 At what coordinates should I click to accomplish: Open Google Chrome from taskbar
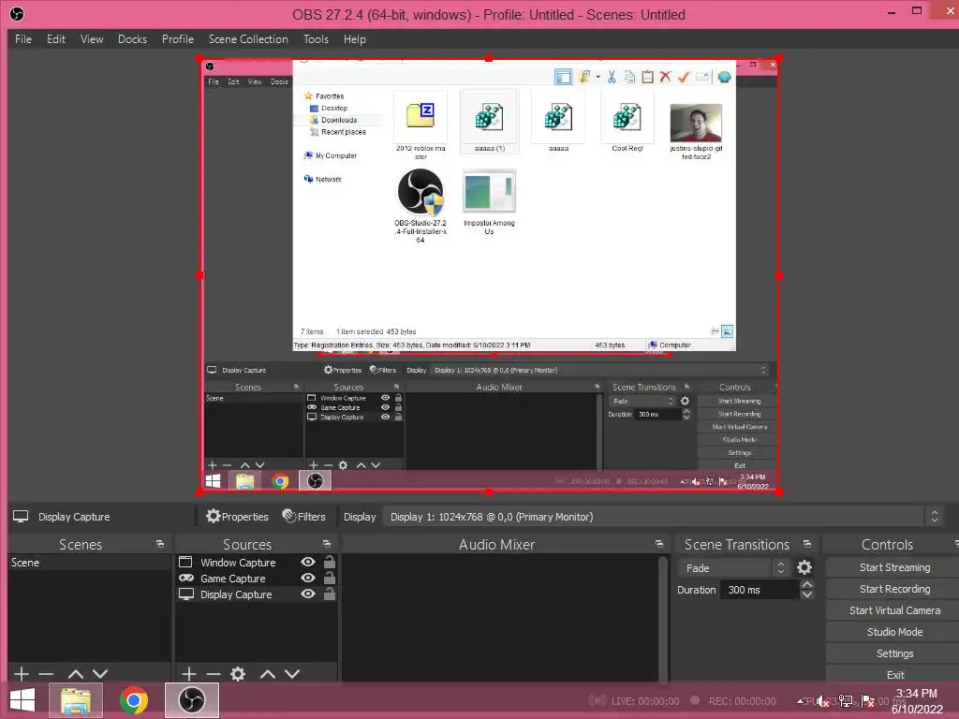134,700
